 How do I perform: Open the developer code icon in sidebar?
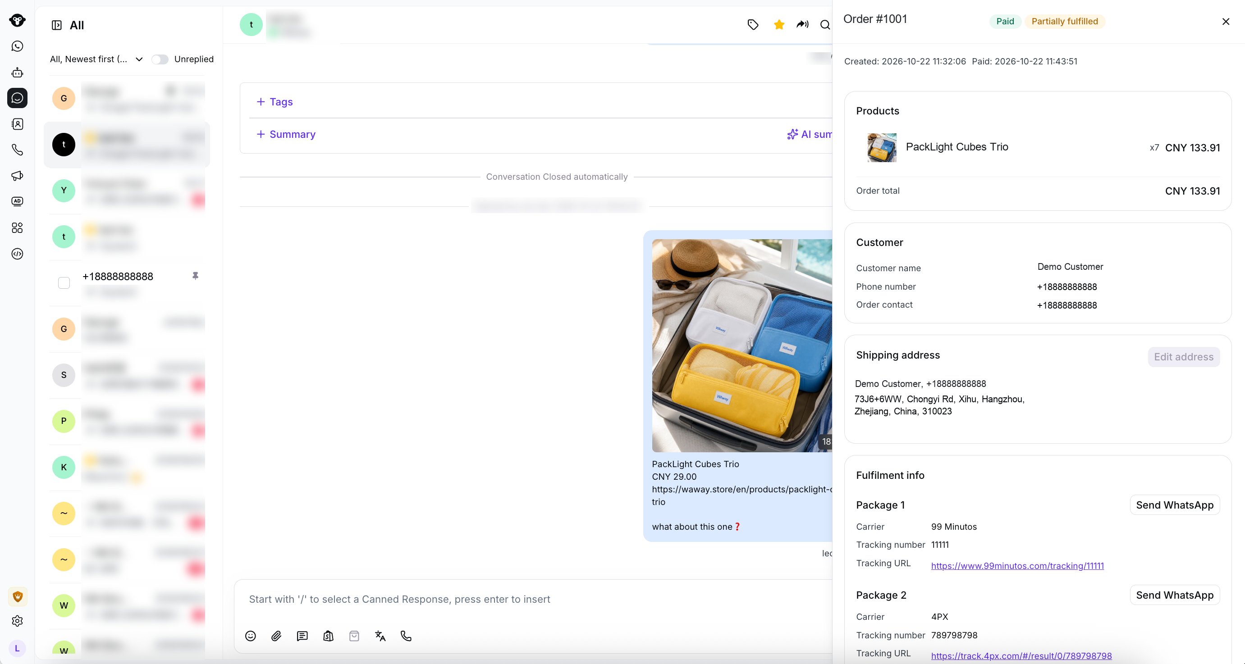[x=18, y=254]
